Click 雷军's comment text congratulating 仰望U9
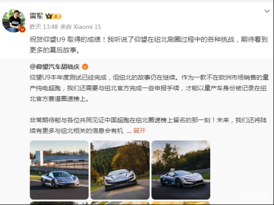The height and width of the screenshot is (205, 274). (x=149, y=45)
